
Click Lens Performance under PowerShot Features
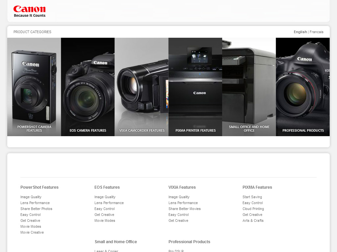[x=35, y=203]
